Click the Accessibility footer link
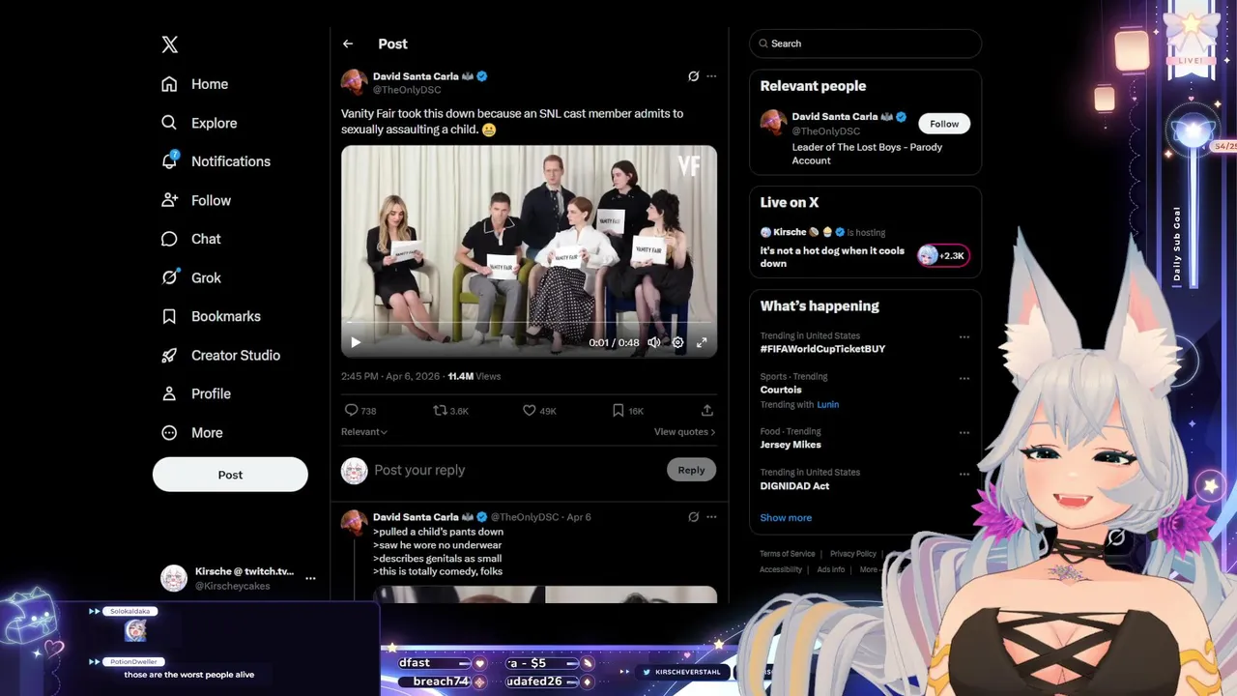This screenshot has height=696, width=1237. pos(781,569)
